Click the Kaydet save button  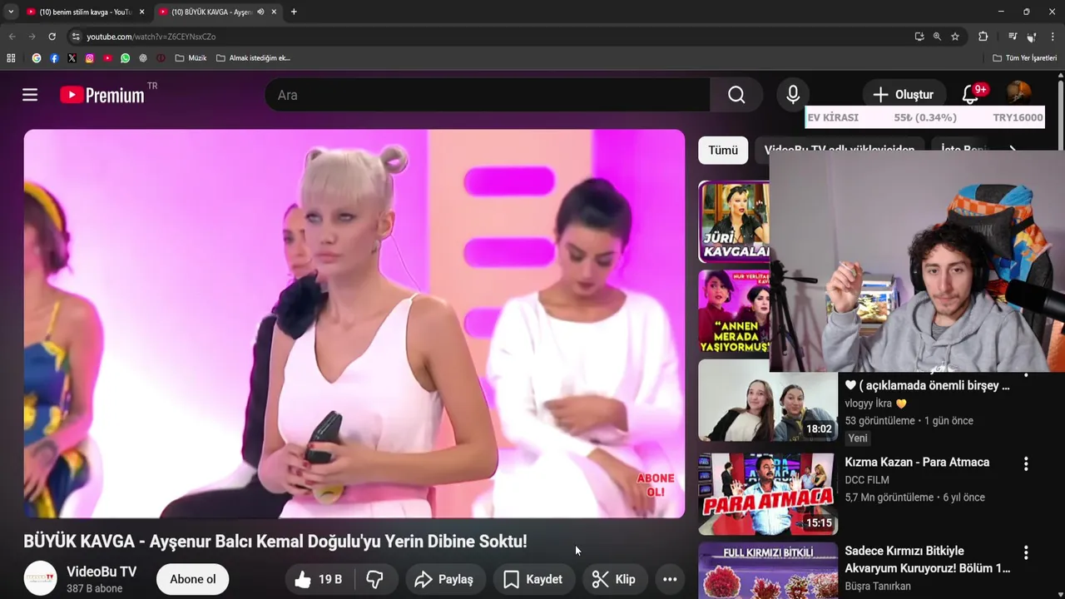pyautogui.click(x=532, y=579)
